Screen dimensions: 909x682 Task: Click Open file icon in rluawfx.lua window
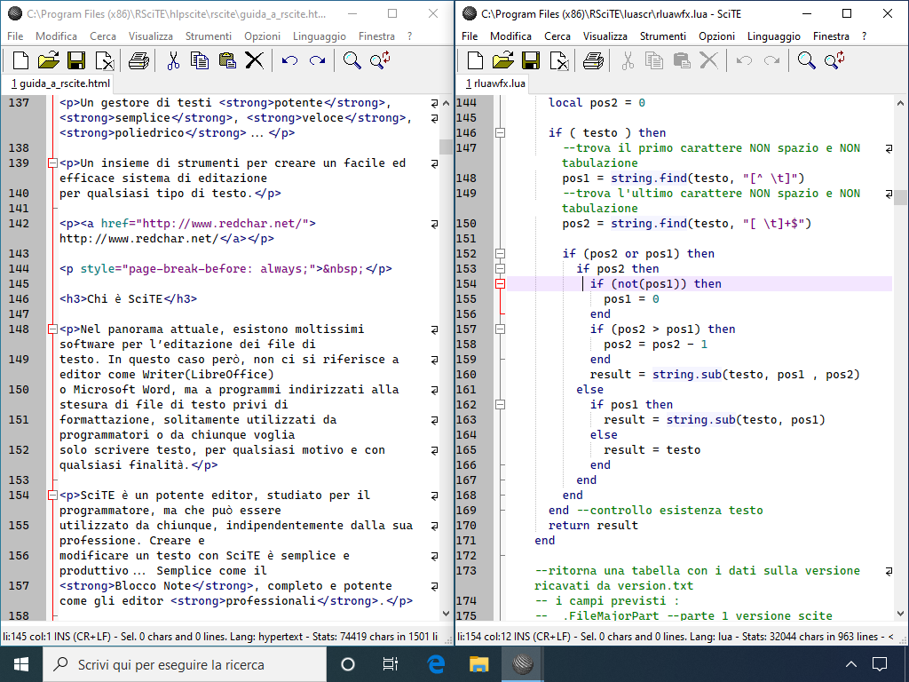click(502, 60)
